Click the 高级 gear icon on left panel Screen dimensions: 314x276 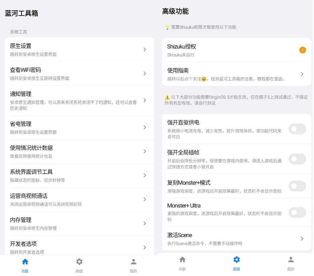tap(79, 261)
